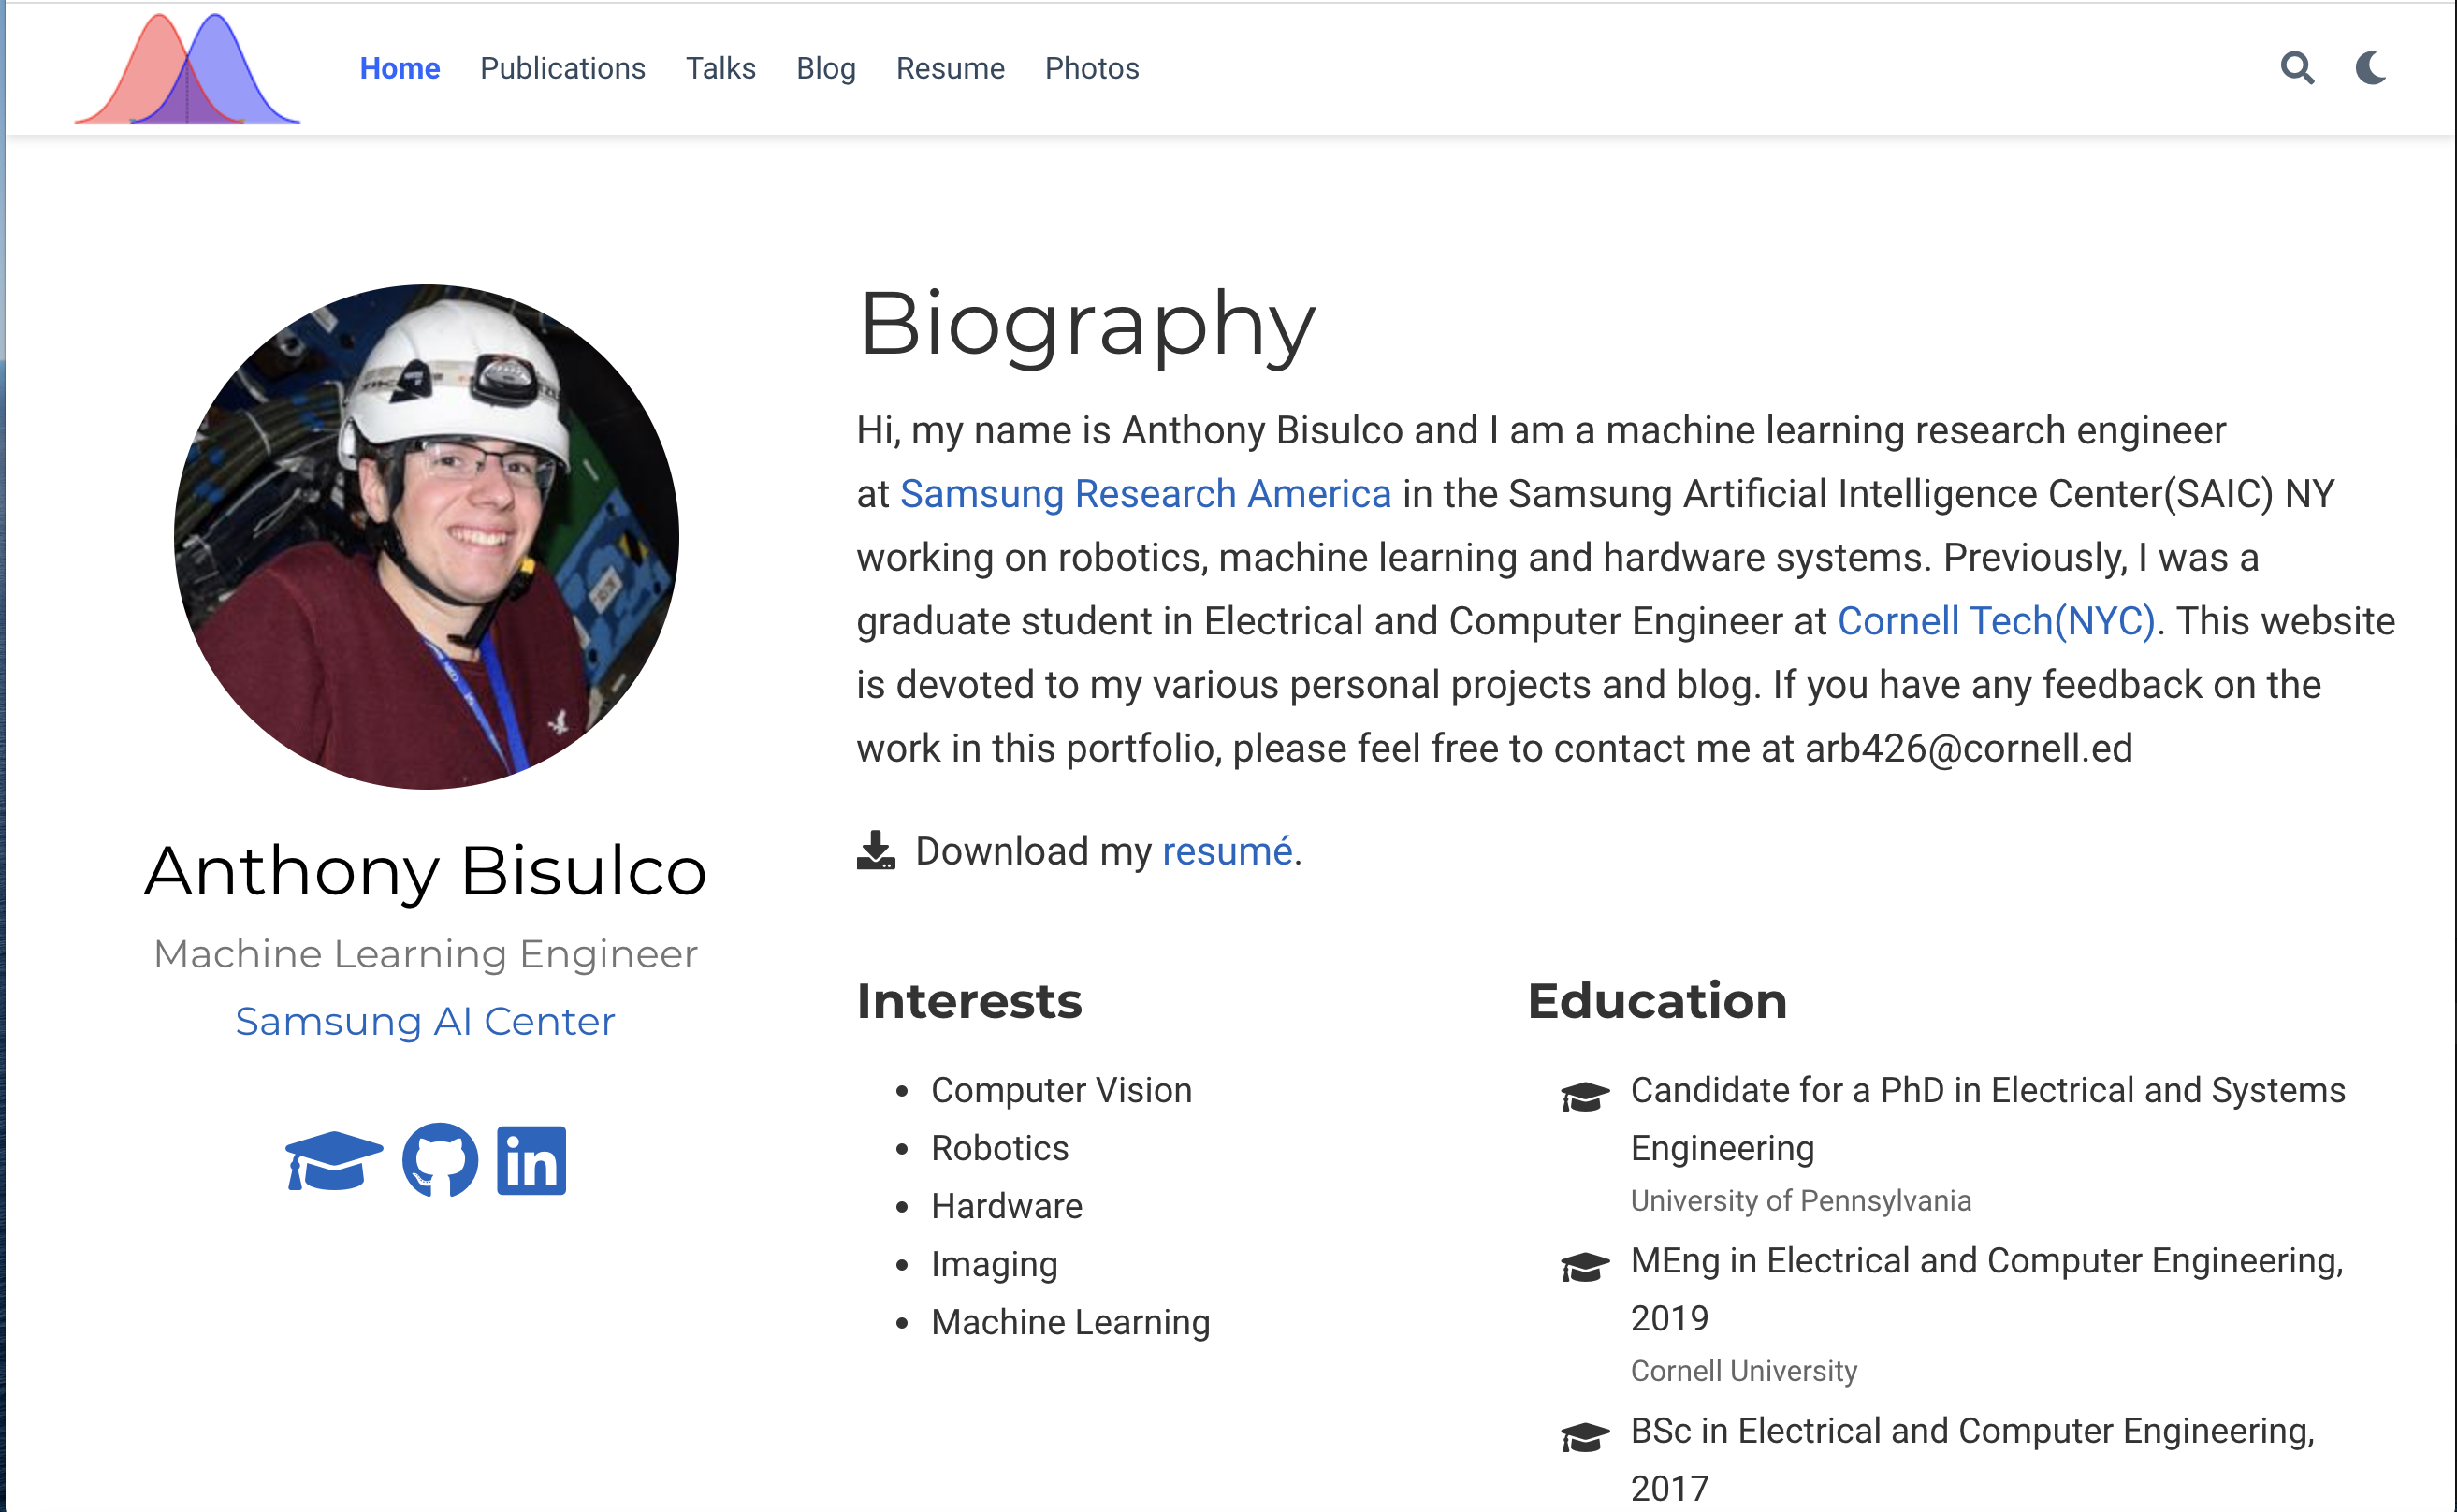Navigate to the Talks section

tap(720, 68)
